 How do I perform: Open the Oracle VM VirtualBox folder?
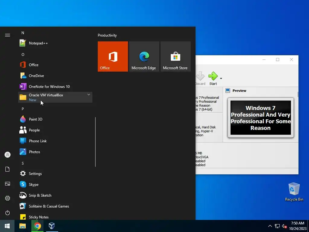(55, 97)
